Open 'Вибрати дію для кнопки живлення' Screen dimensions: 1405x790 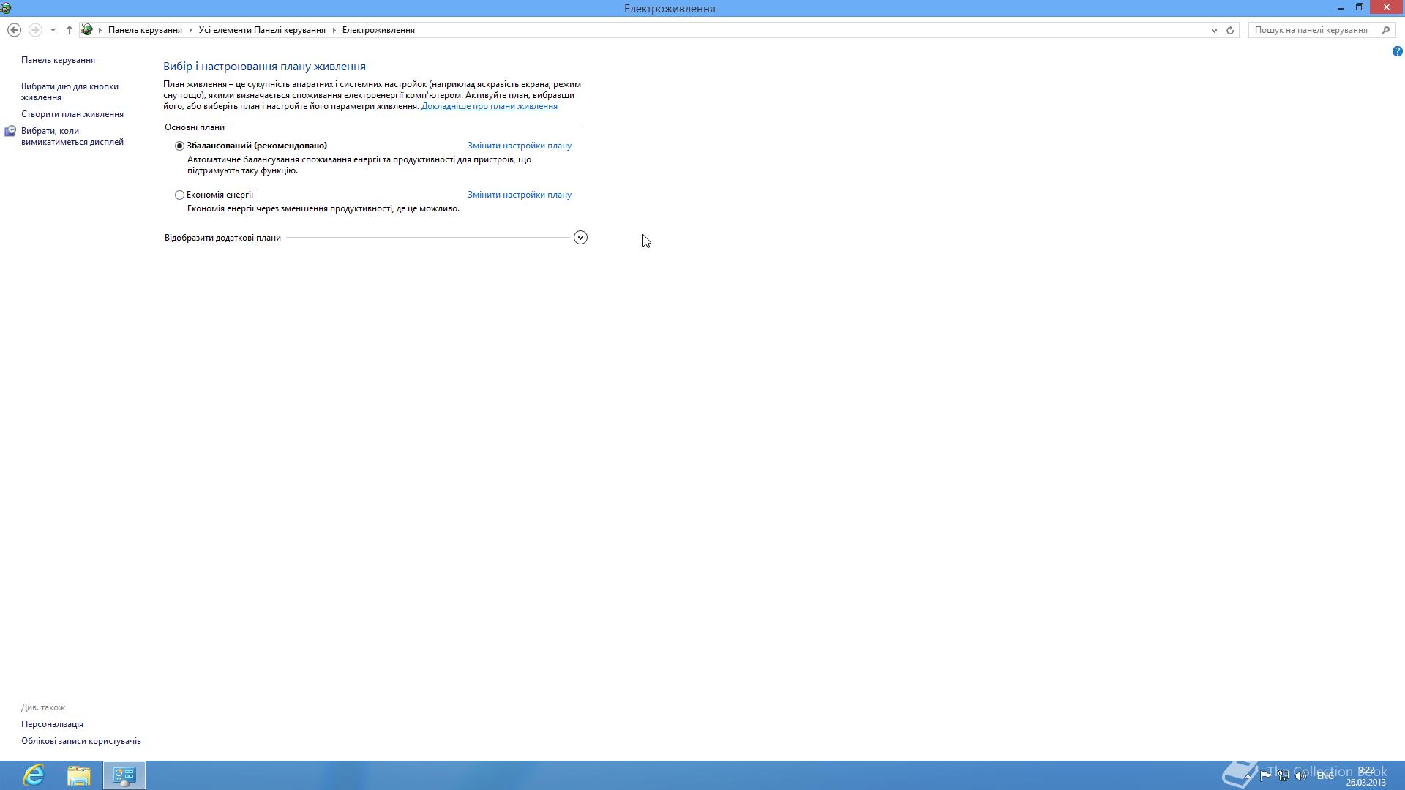(70, 91)
